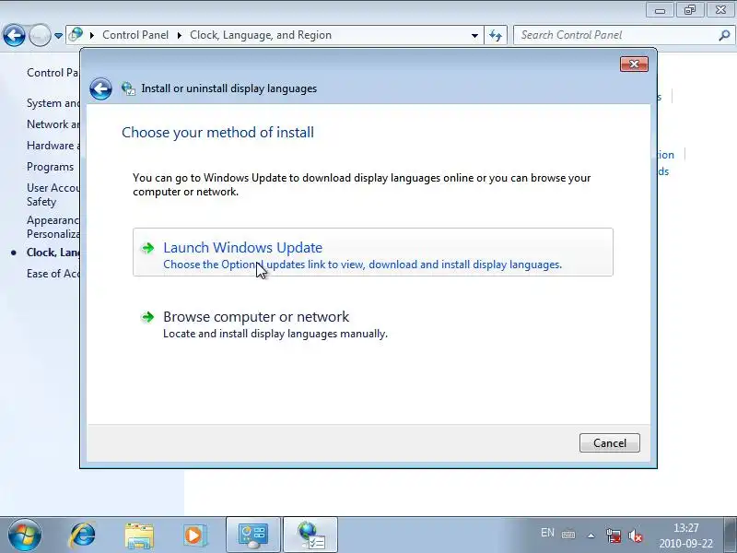Open Appearance and Personalization category
This screenshot has width=737, height=553.
click(x=53, y=227)
